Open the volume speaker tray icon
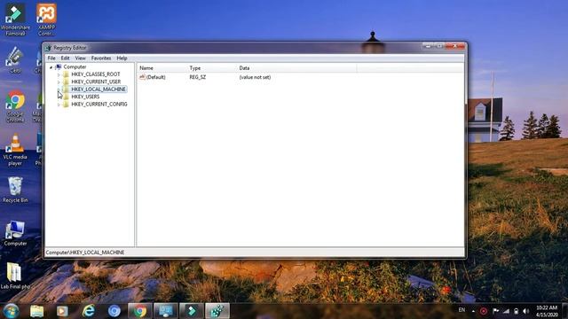 pos(525,311)
